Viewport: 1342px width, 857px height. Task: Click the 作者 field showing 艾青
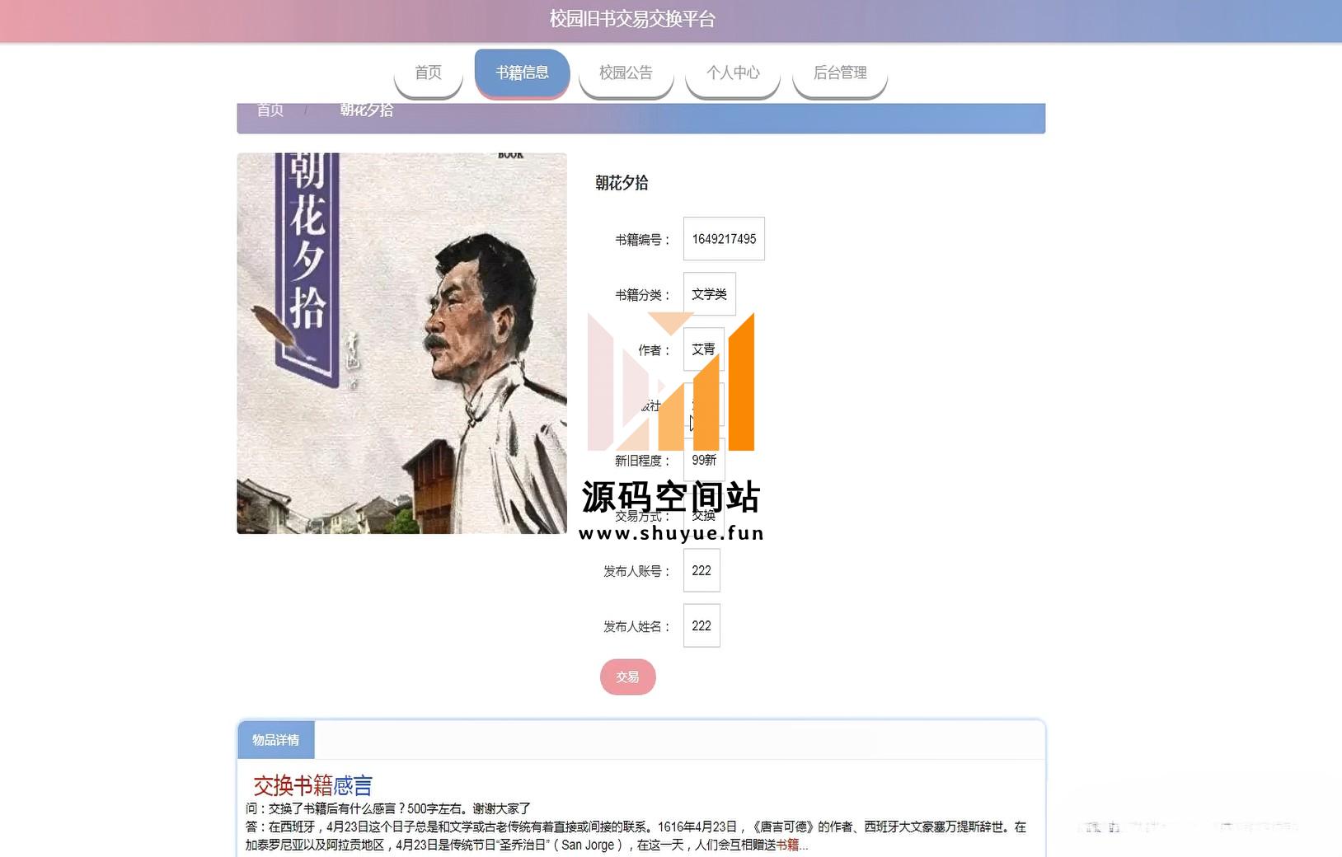point(703,349)
